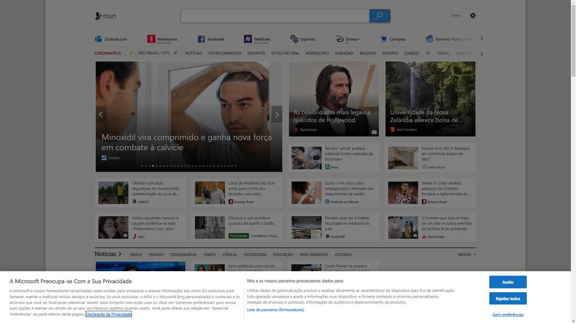Open the Casal de mulheres dos EUA article

click(x=238, y=193)
